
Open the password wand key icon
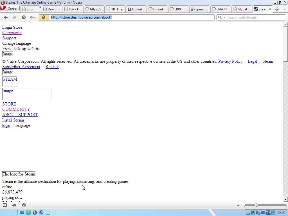(x=33, y=17)
